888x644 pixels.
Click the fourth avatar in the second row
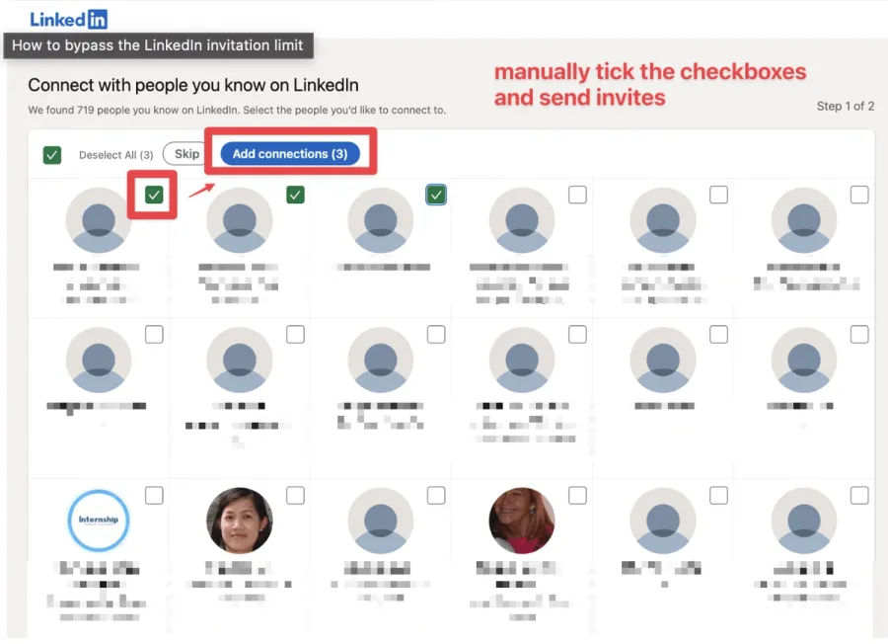521,361
